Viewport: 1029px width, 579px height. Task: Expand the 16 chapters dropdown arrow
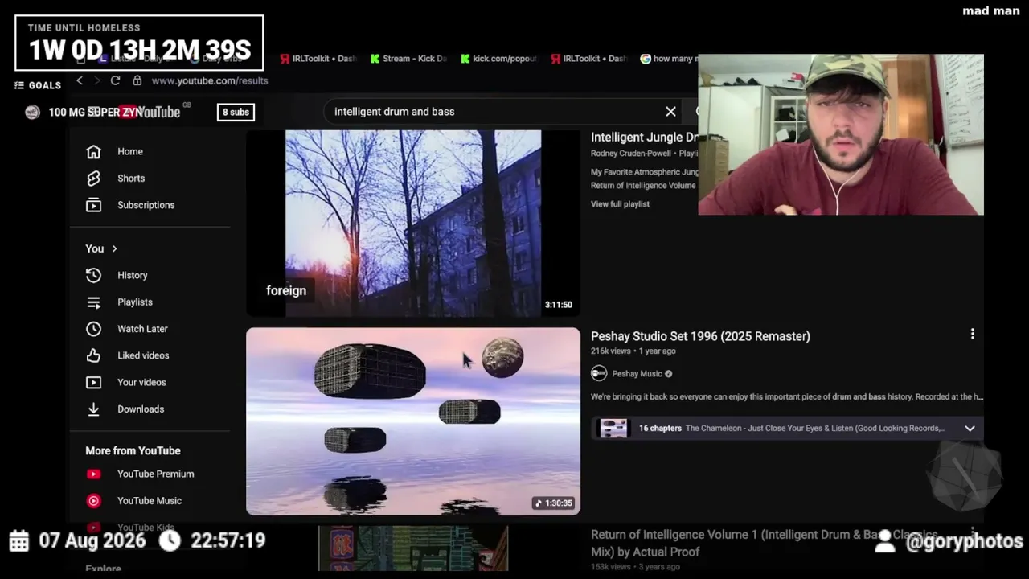(x=970, y=429)
